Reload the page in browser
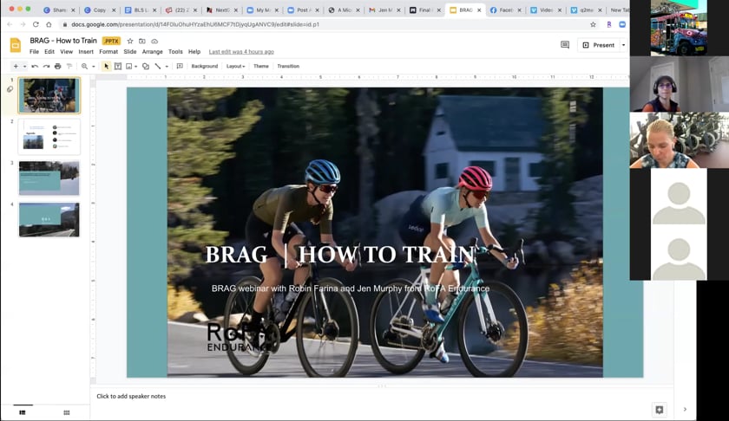Image resolution: width=729 pixels, height=421 pixels. 36,24
